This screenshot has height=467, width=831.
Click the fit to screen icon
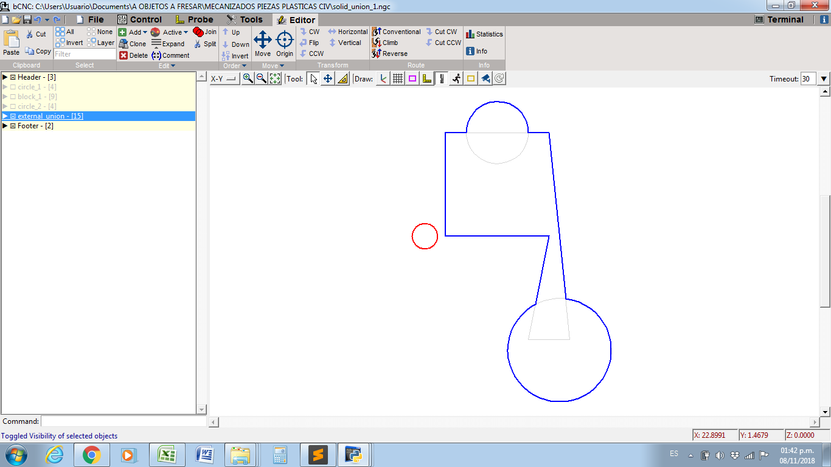point(275,78)
